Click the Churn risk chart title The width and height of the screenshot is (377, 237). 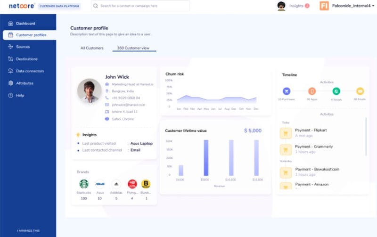tap(174, 74)
